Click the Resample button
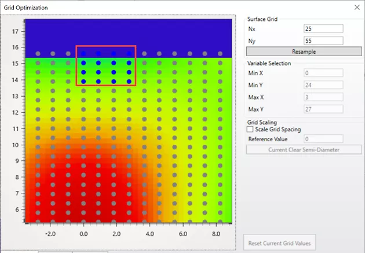 point(304,52)
